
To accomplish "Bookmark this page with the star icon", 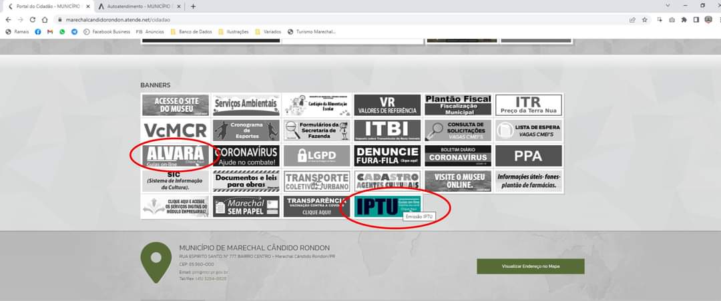I will [645, 20].
